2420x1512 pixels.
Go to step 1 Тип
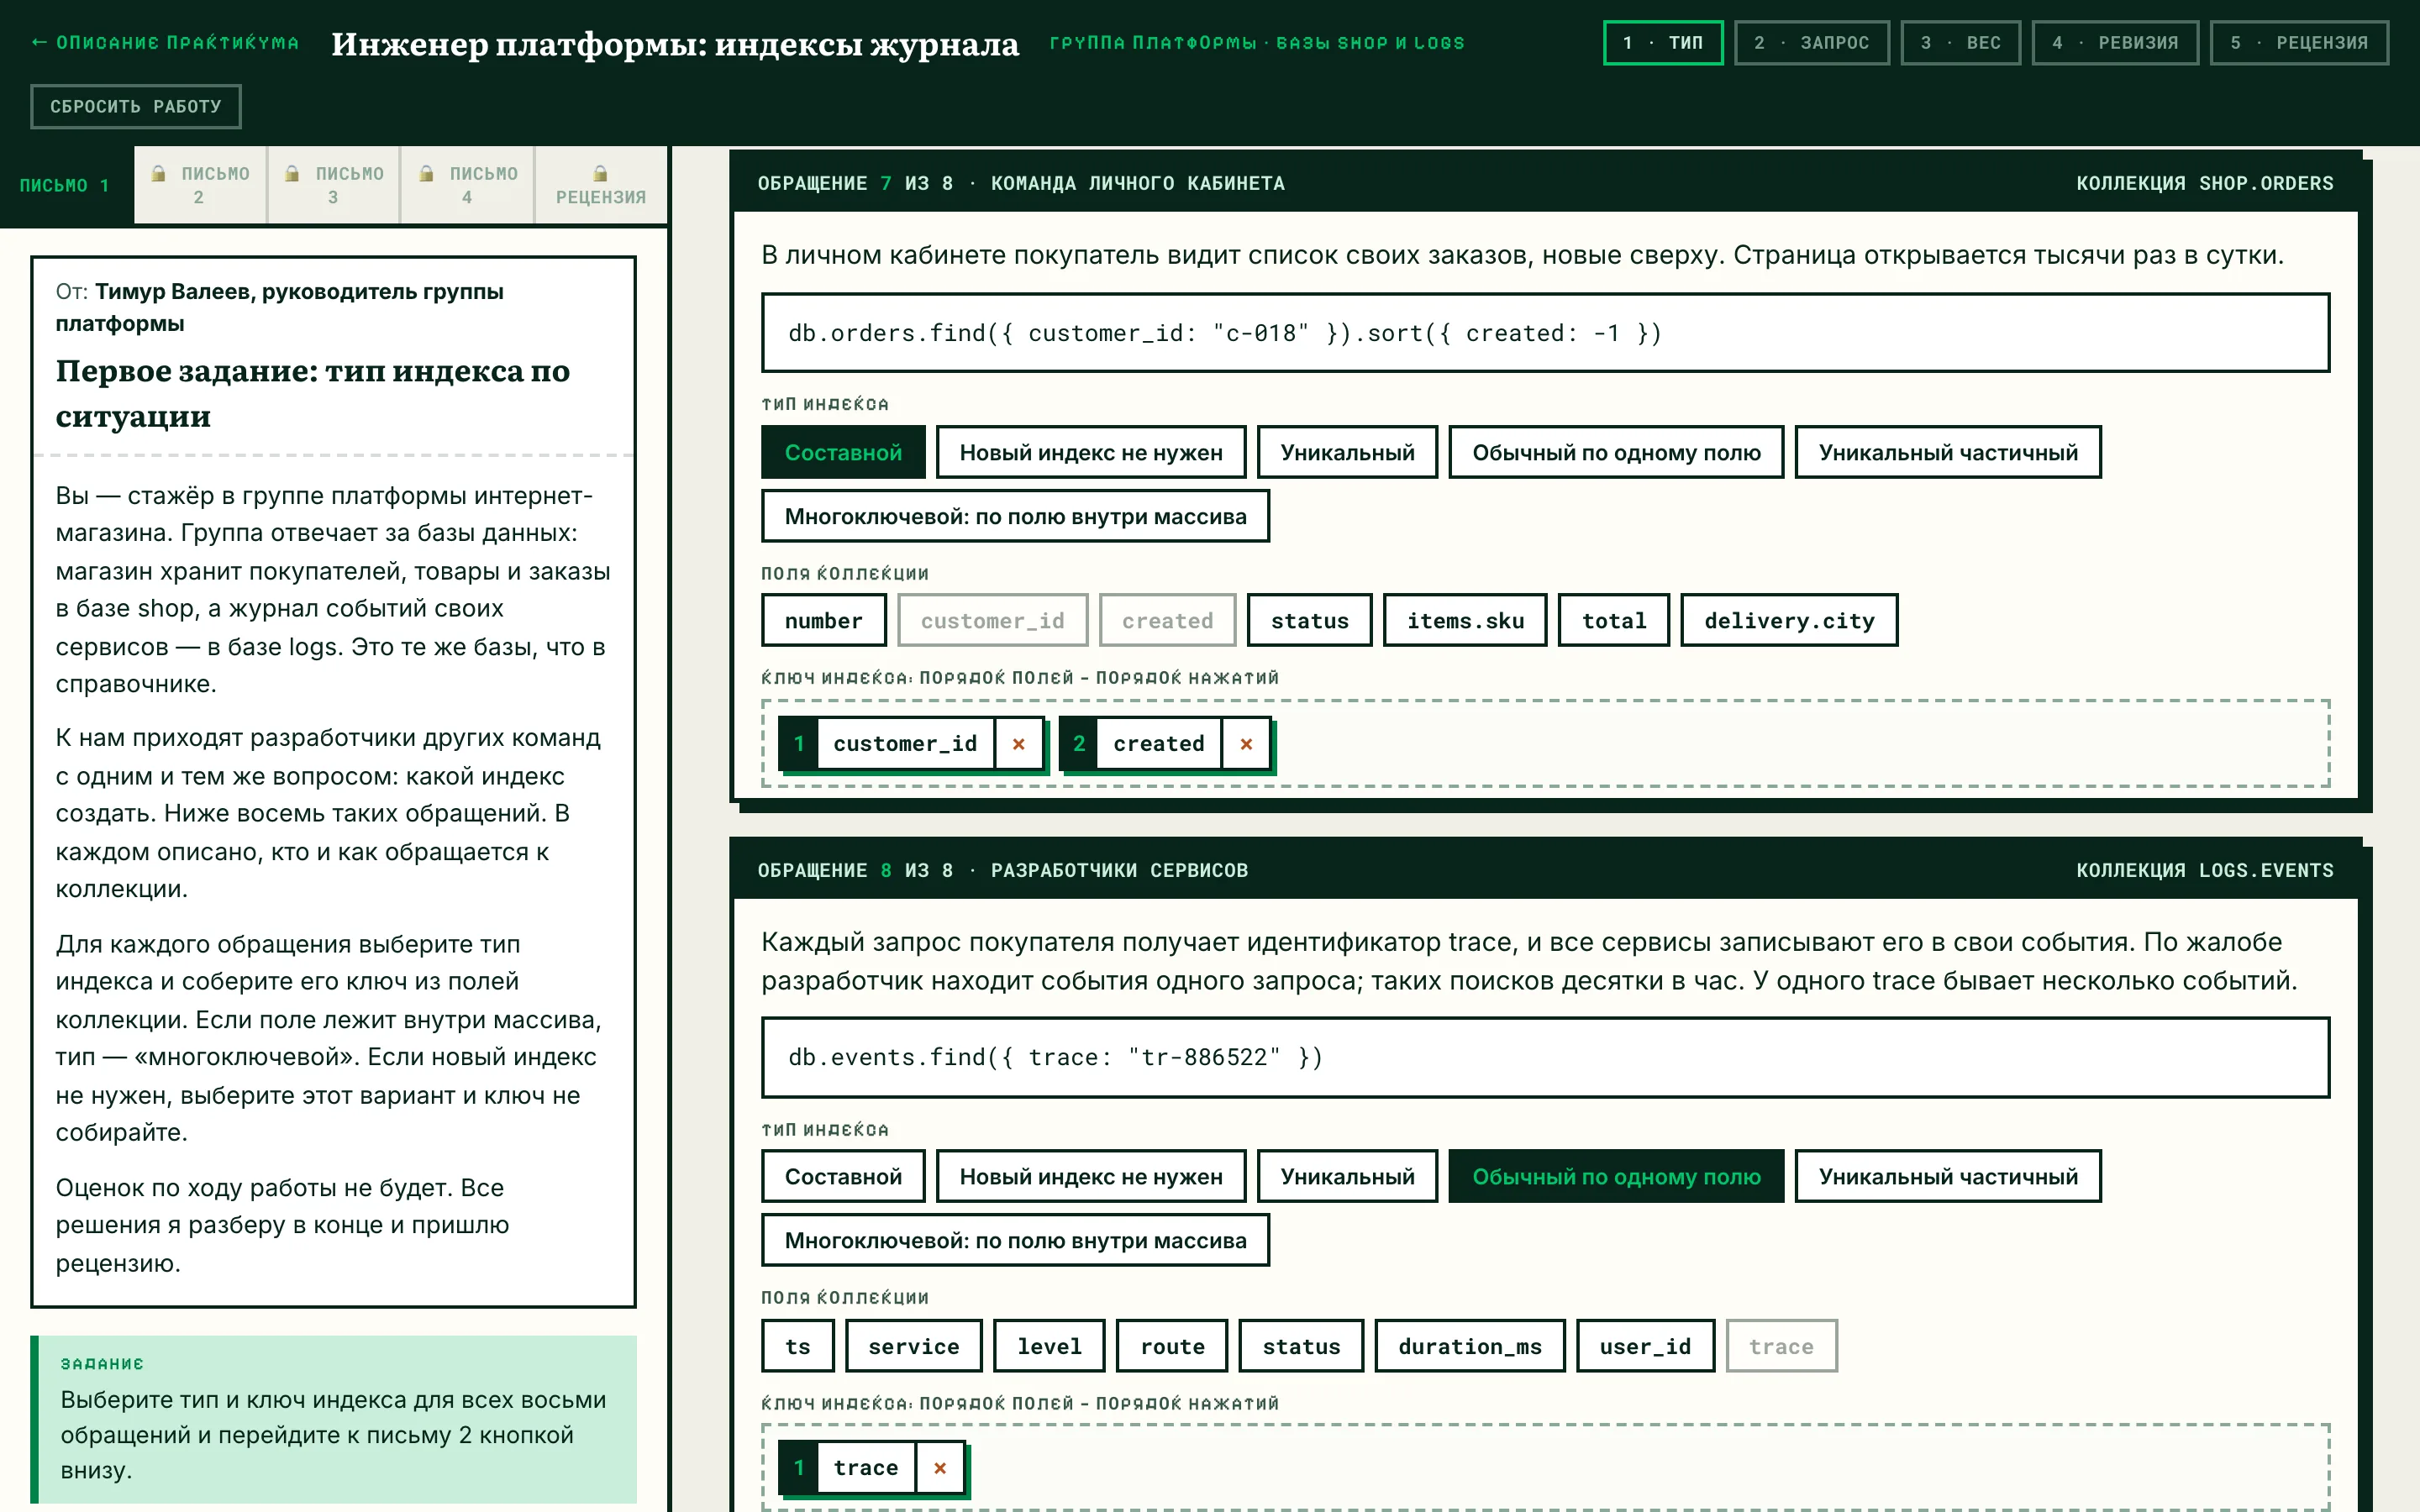point(1663,43)
